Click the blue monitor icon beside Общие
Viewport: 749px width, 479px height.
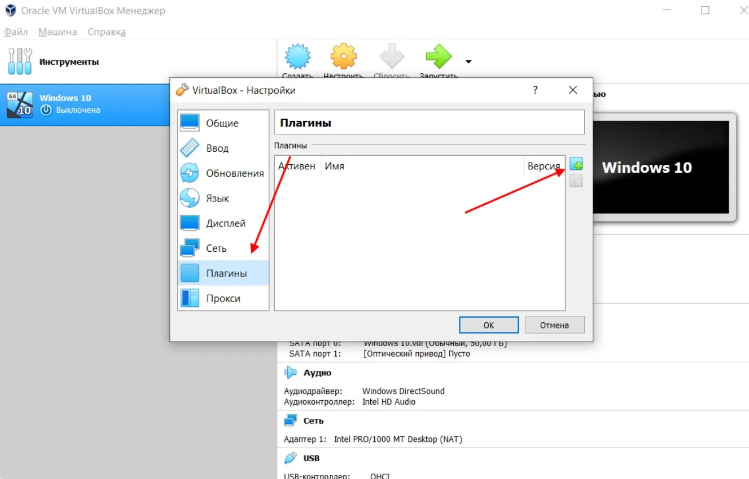click(x=189, y=122)
